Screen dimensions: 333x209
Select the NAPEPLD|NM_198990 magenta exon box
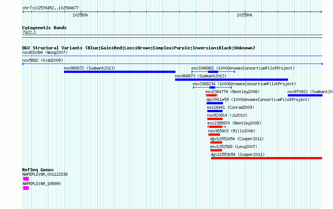26,188
